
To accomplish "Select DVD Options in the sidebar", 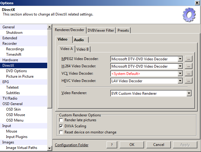I will tap(16, 71).
